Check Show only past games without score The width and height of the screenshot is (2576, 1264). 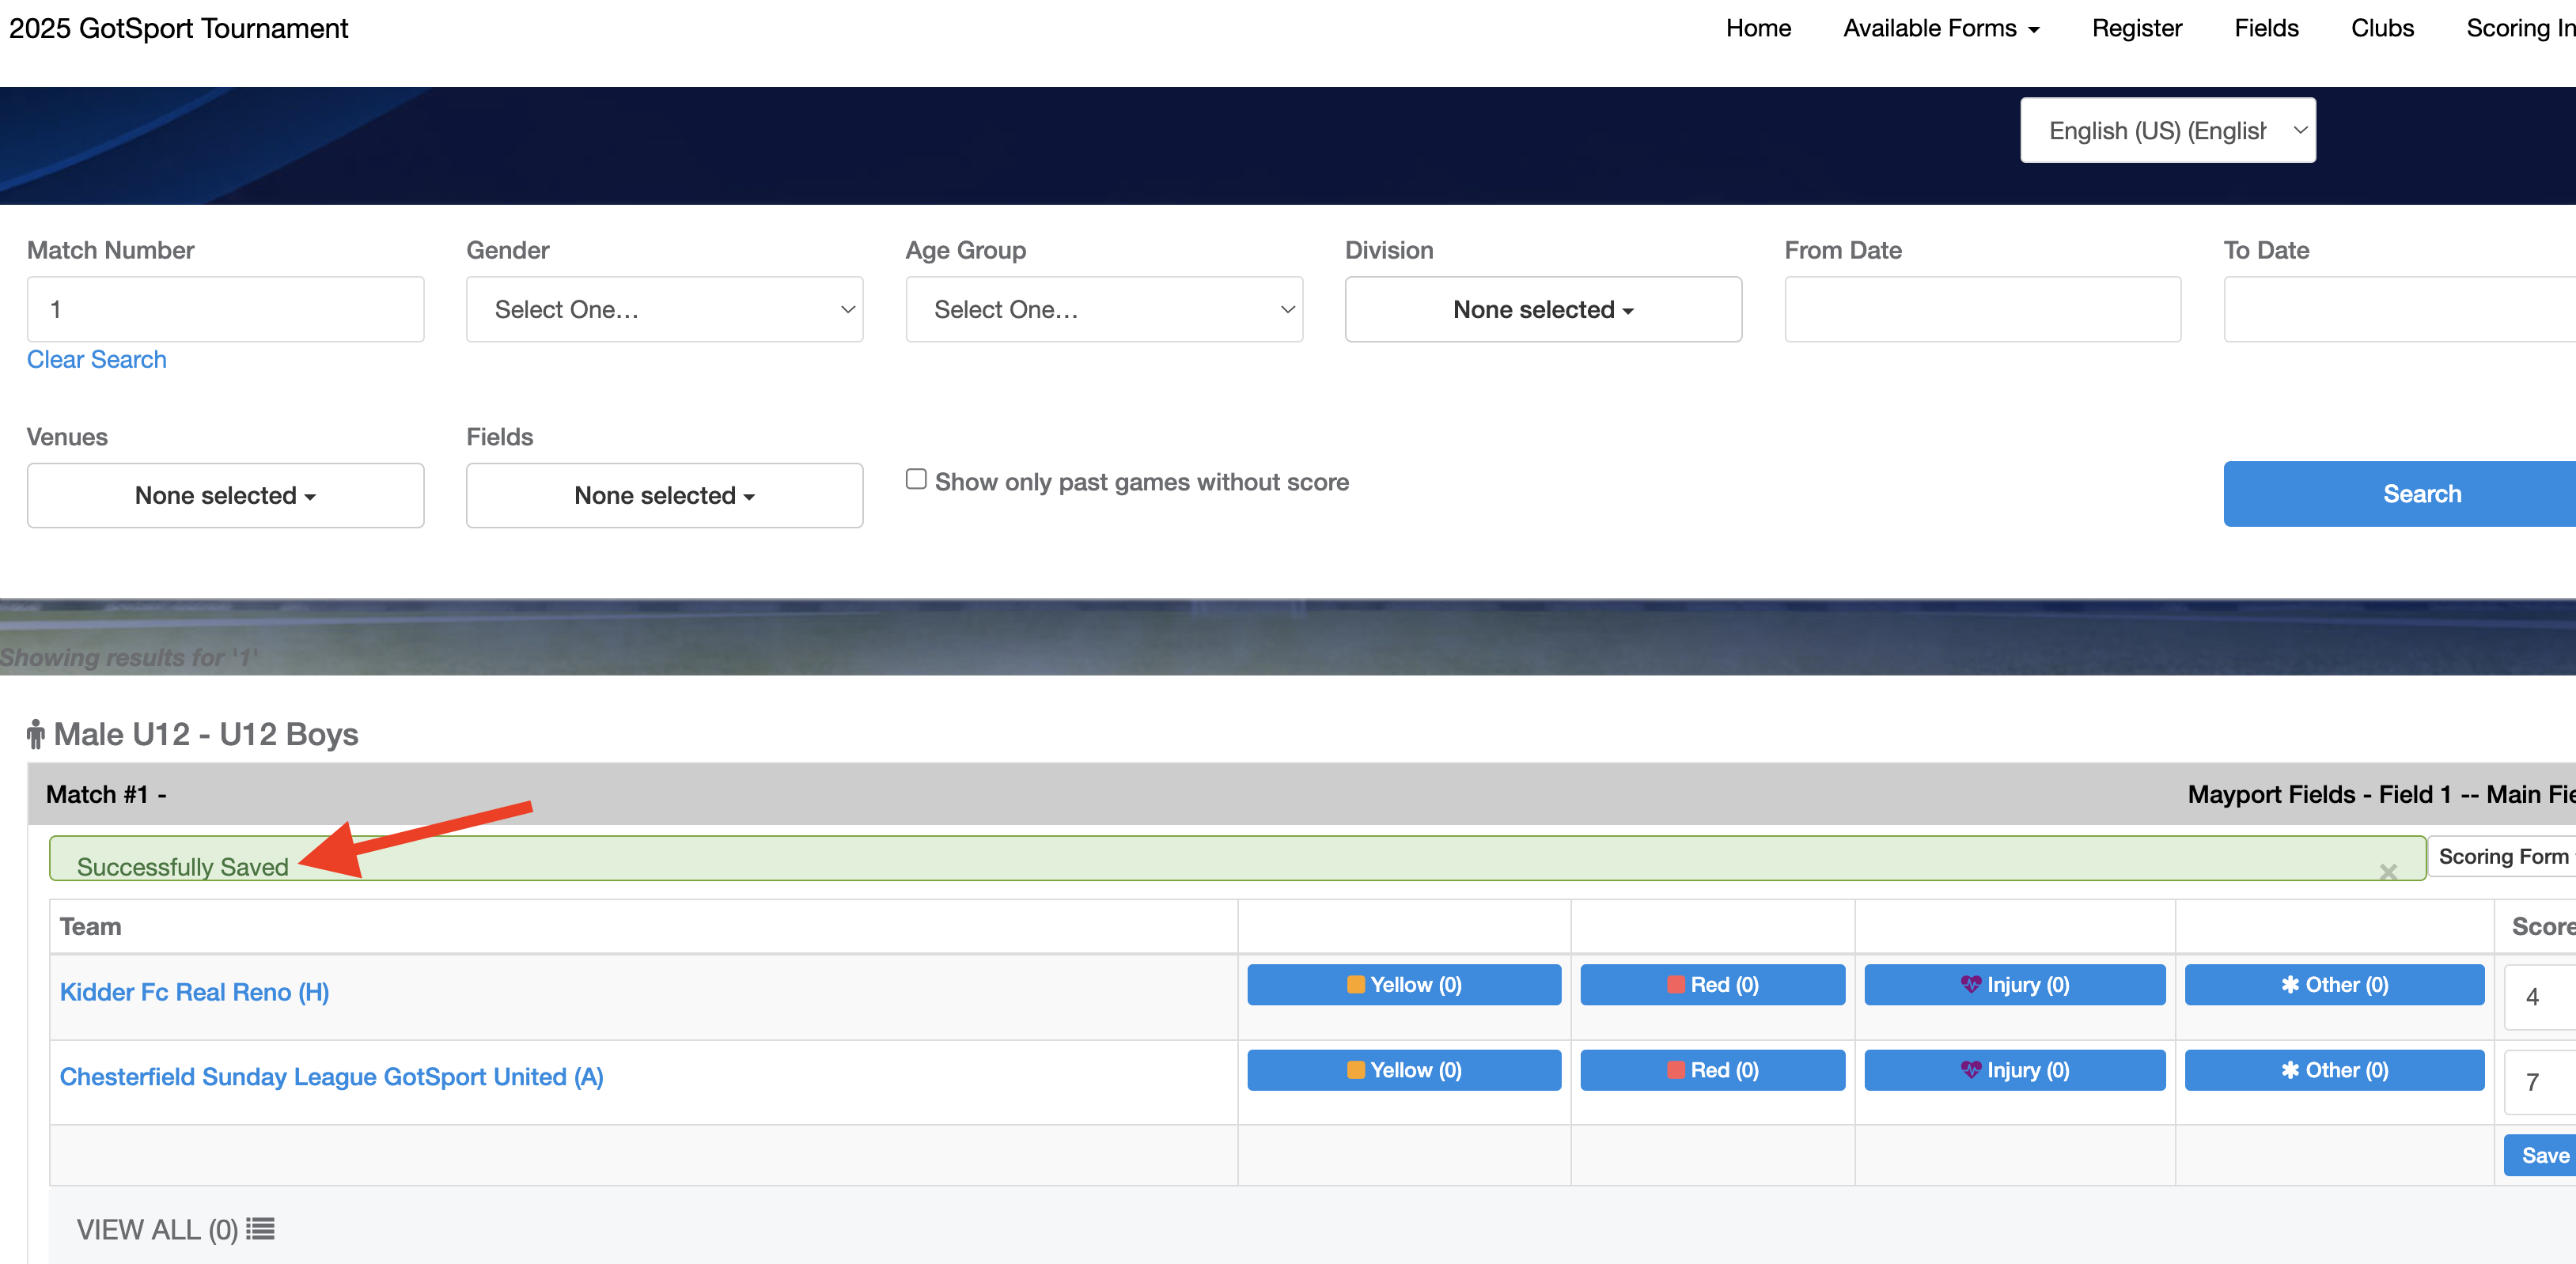tap(916, 480)
